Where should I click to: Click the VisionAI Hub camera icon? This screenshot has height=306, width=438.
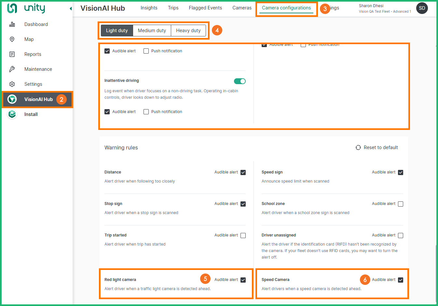coord(12,99)
